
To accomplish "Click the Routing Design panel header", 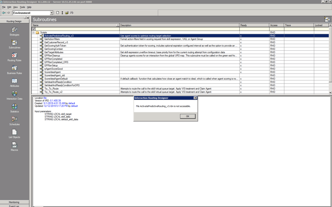I will [x=14, y=21].
